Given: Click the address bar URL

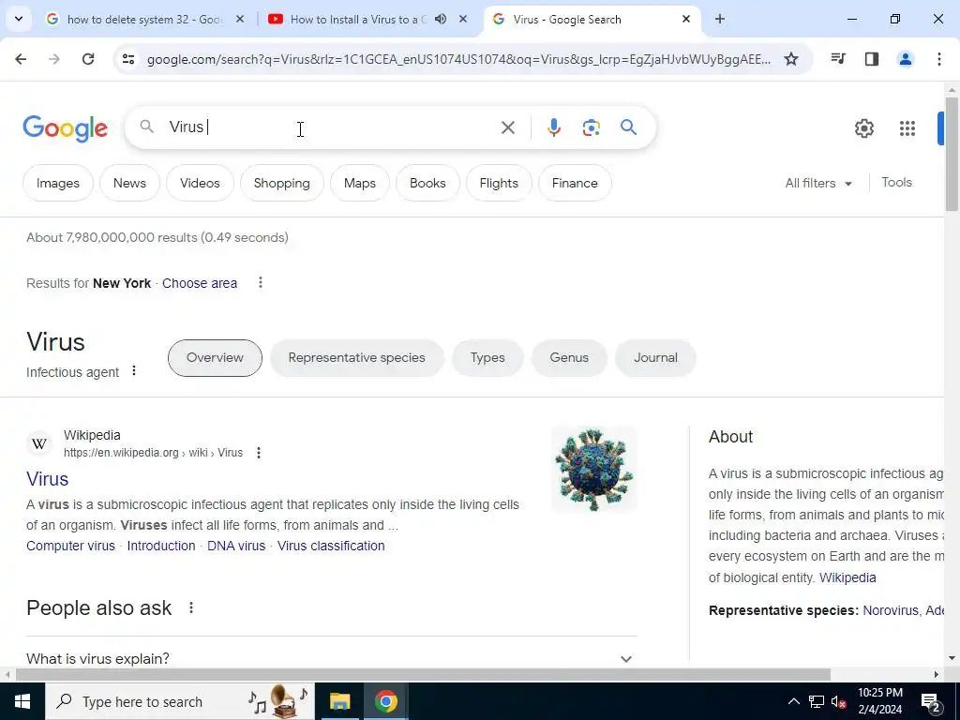Looking at the screenshot, I should (x=457, y=59).
